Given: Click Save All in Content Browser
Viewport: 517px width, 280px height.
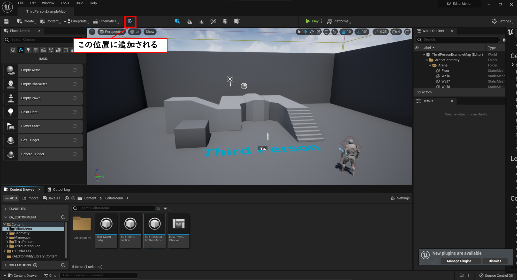Looking at the screenshot, I should click(x=51, y=198).
